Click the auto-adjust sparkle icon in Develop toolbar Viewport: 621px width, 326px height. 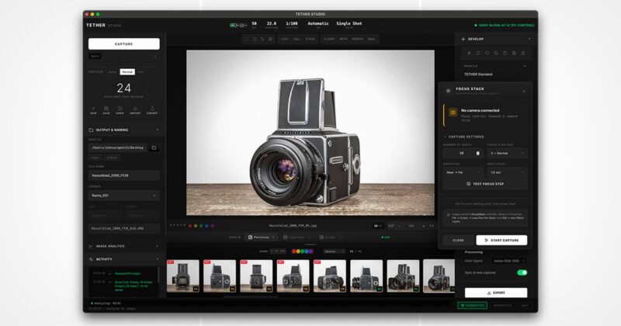click(469, 53)
